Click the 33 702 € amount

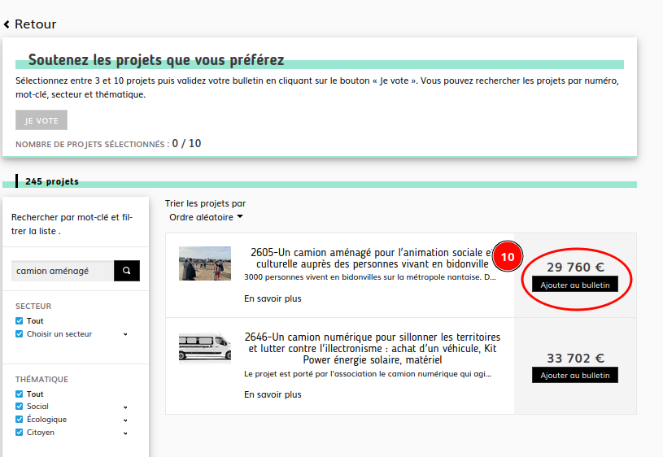pyautogui.click(x=575, y=358)
